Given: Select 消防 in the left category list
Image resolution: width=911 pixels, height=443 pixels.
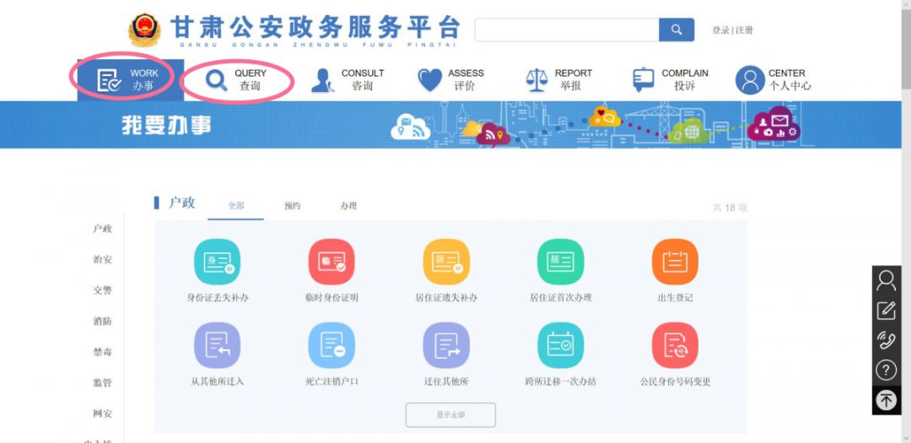Looking at the screenshot, I should click(103, 321).
